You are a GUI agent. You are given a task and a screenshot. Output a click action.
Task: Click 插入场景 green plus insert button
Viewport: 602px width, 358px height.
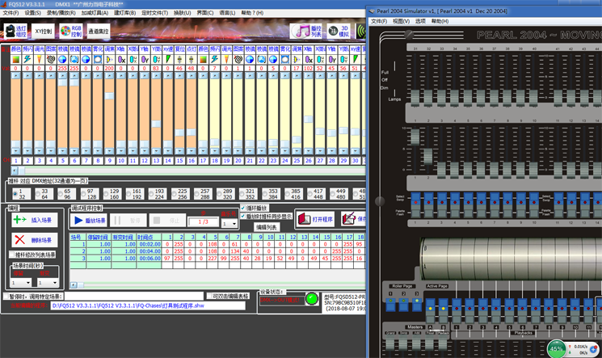tap(32, 220)
